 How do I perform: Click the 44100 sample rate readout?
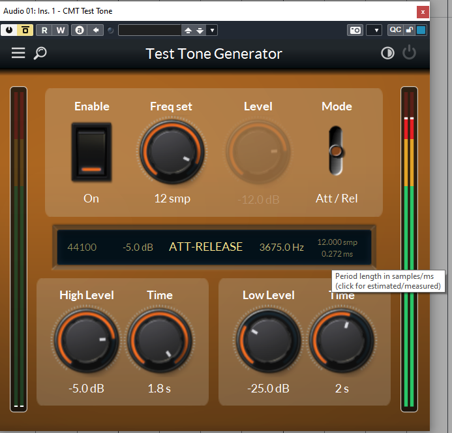click(82, 248)
